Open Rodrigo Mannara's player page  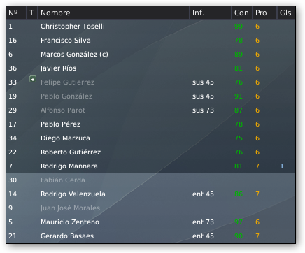[x=69, y=166]
